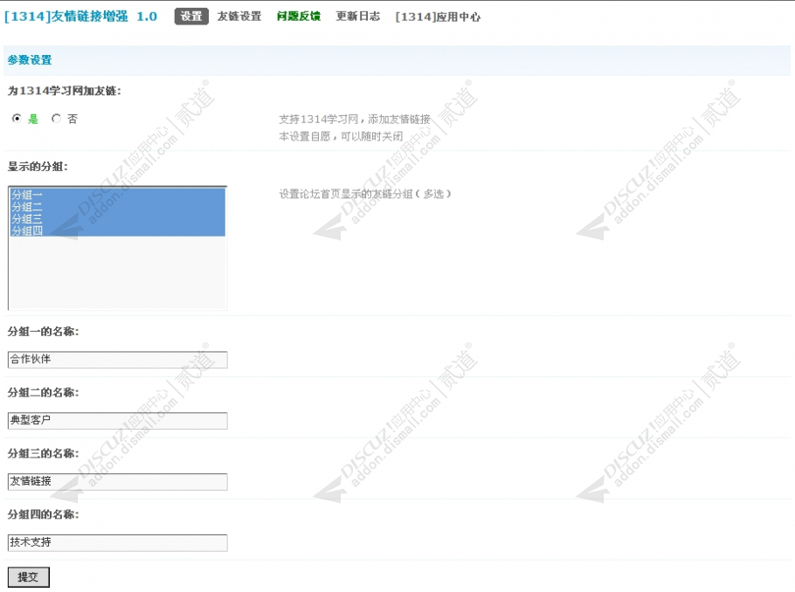Click the label 分组四的名称:
The image size is (795, 592).
(43, 514)
